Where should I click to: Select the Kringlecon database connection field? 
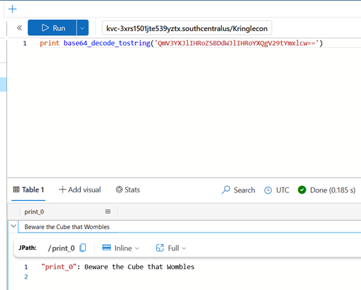(x=187, y=28)
